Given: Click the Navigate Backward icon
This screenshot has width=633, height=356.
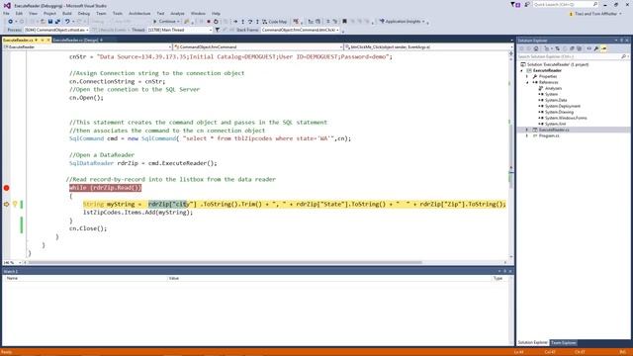Looking at the screenshot, I should tap(11, 22).
